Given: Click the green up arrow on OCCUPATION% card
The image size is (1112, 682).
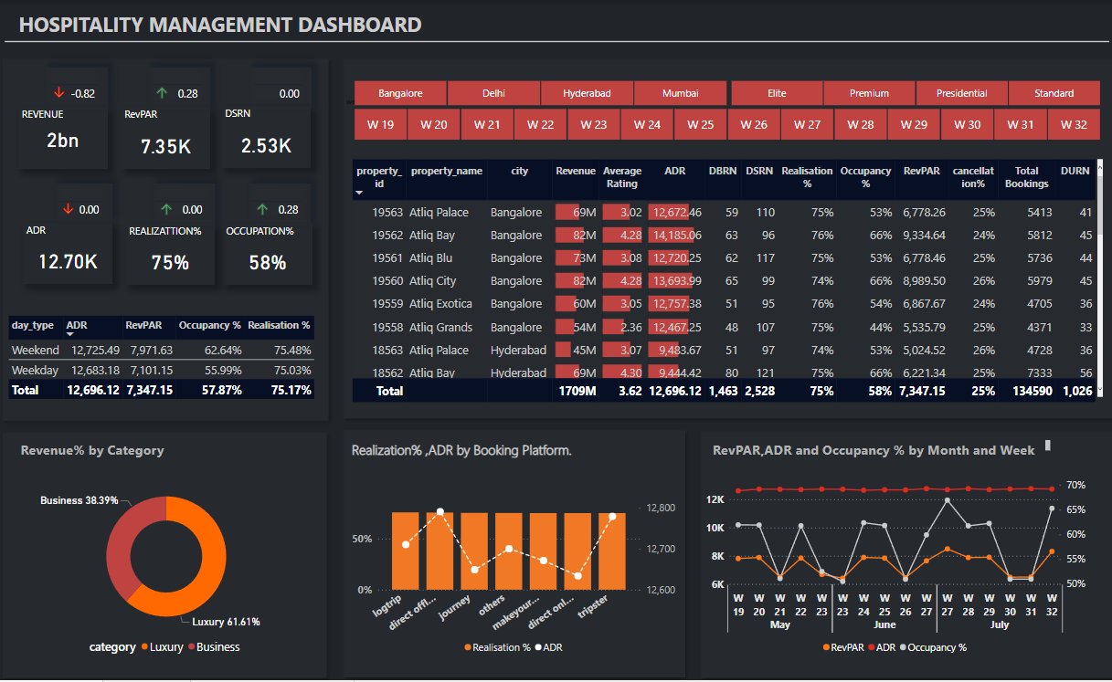Looking at the screenshot, I should pos(261,209).
